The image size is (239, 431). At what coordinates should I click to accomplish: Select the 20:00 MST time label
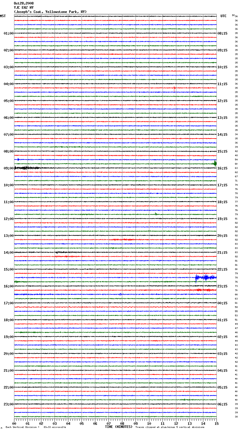[x=9, y=354]
